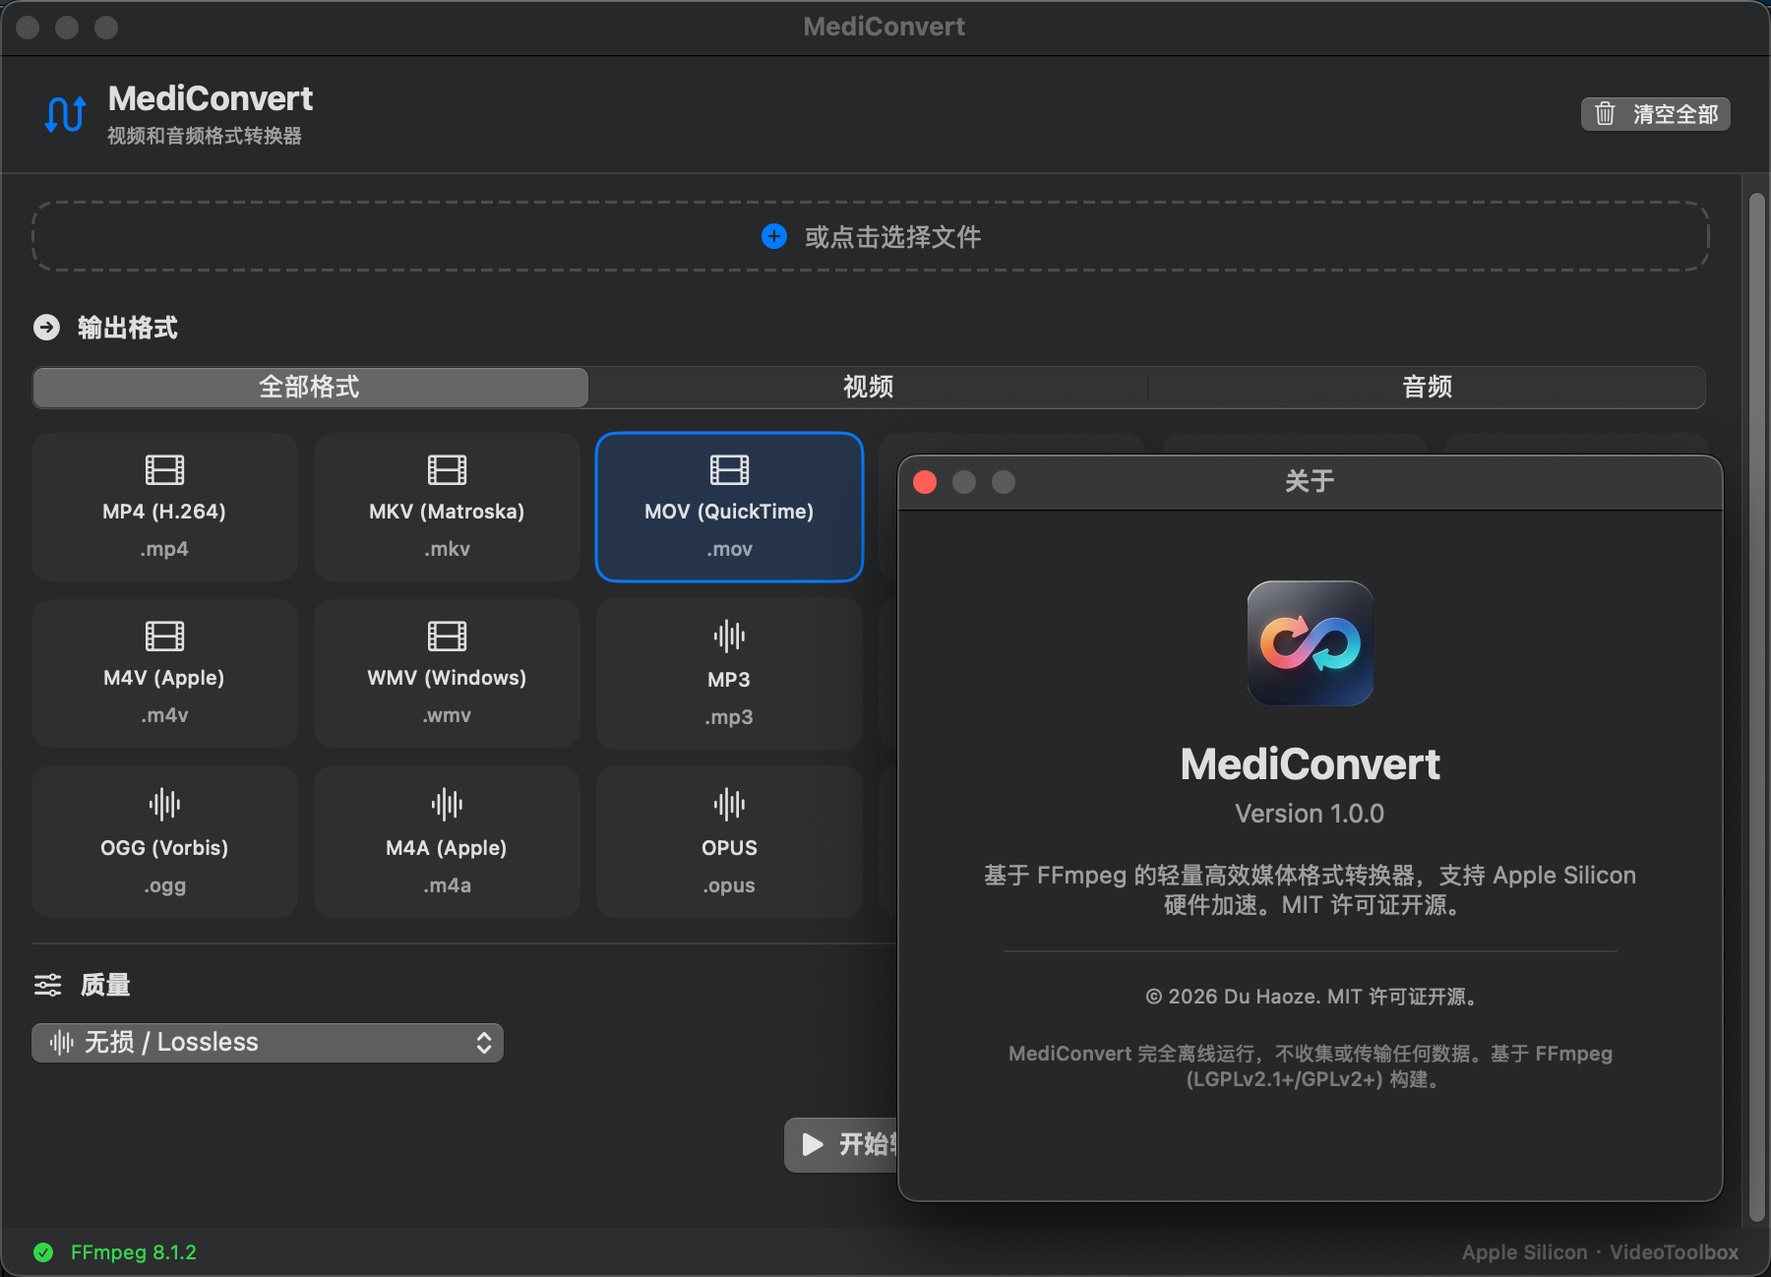Click the waveform icon in quality dropdown

point(61,1043)
